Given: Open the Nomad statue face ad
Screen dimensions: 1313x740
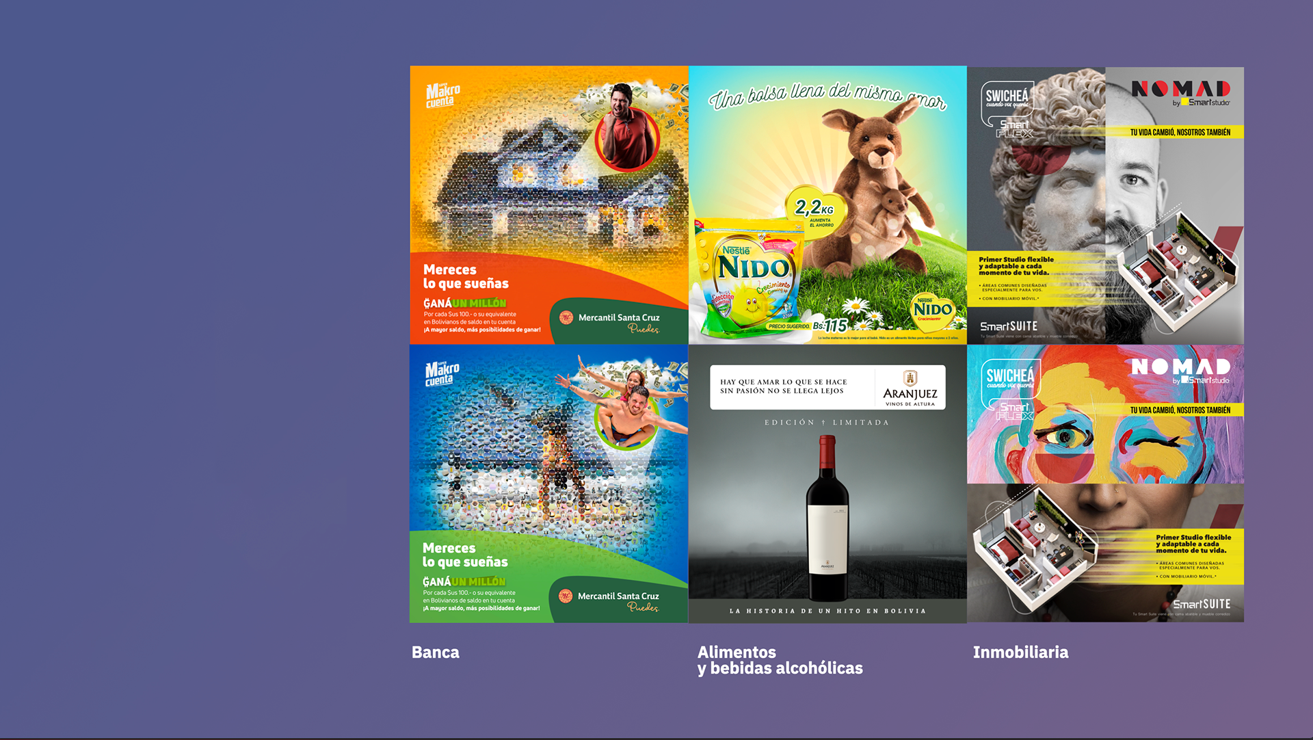Looking at the screenshot, I should coord(1105,204).
